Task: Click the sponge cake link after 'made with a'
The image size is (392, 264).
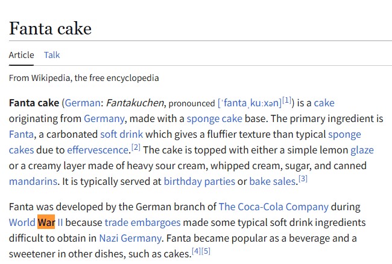Action: pyautogui.click(x=215, y=119)
